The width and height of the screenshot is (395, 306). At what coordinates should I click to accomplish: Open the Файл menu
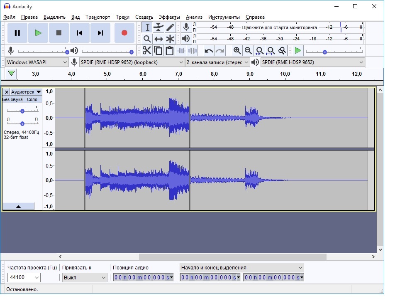click(x=9, y=17)
